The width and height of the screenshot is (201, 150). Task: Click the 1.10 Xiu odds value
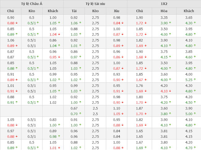(117, 108)
